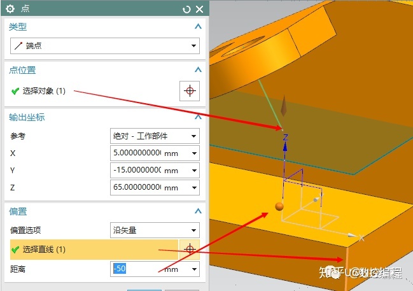413x291 pixels.
Task: Click the Z coordinate input field
Action: point(136,187)
